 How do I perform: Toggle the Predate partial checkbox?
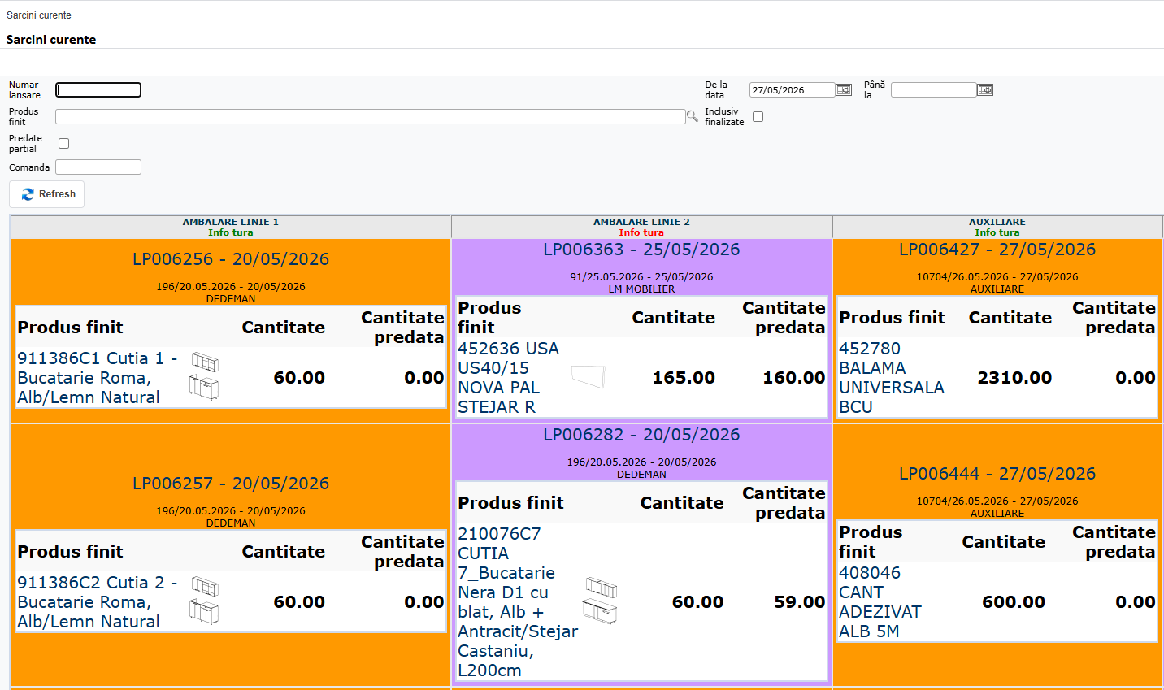click(x=63, y=144)
